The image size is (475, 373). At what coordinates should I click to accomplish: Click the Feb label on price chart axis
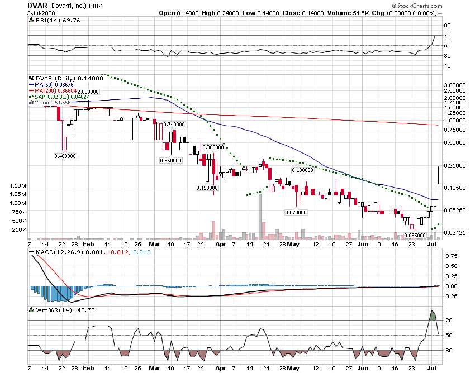(88, 244)
